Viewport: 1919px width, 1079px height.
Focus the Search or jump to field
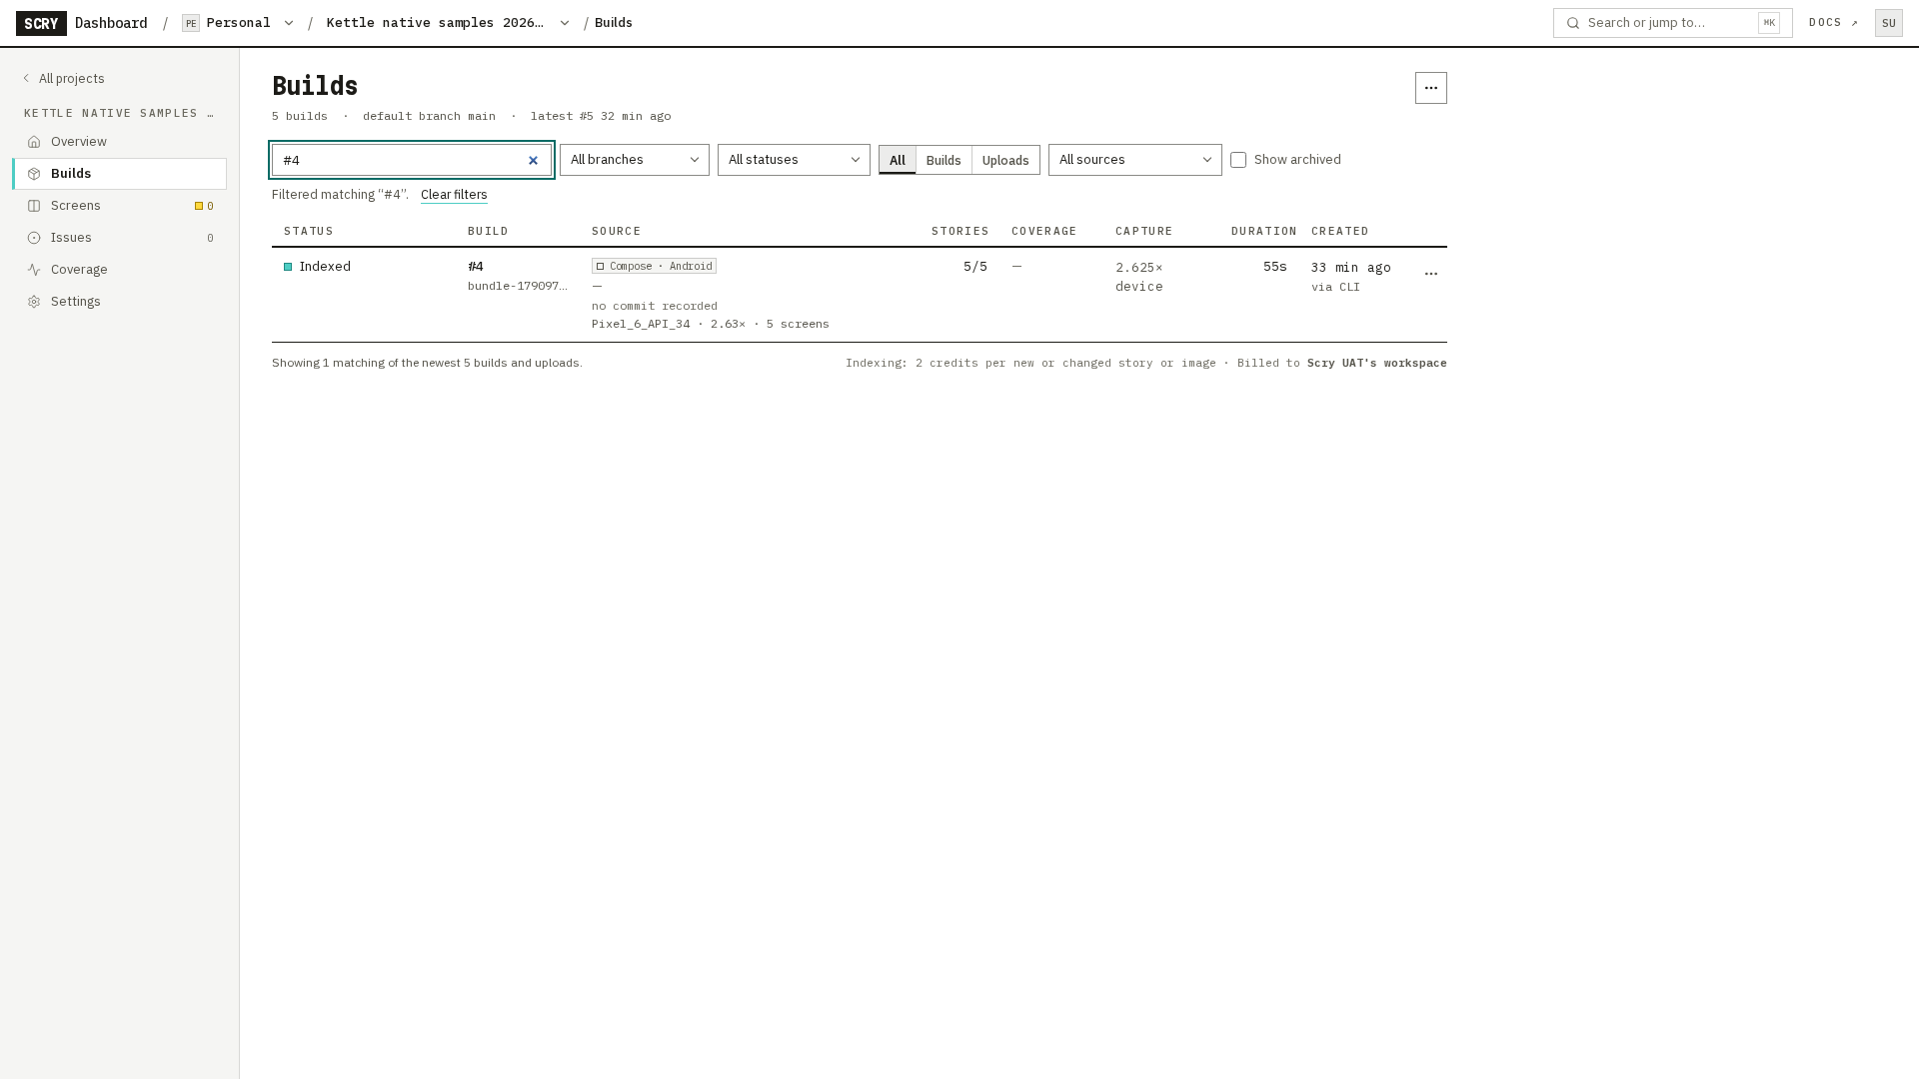1672,23
